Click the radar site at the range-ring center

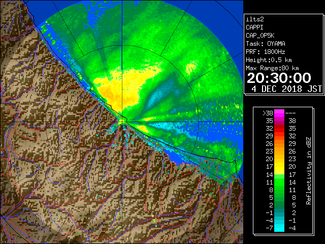tap(122, 121)
